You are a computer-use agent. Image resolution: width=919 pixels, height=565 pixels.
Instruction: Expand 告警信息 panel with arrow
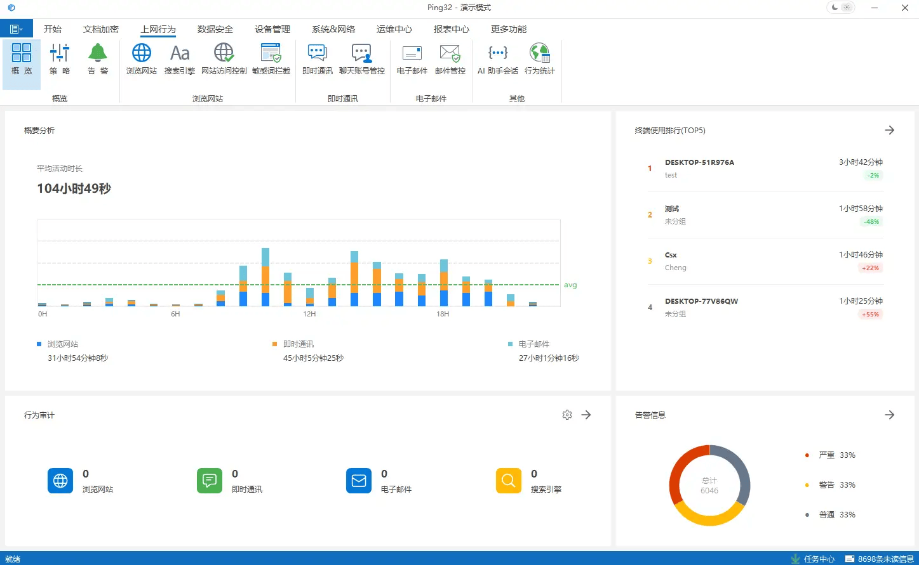pos(889,415)
